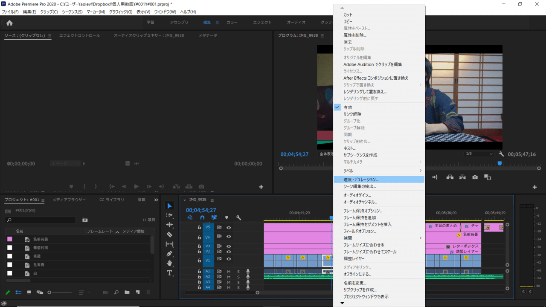Toggle V1 track output eye
The image size is (546, 307).
[x=229, y=259]
